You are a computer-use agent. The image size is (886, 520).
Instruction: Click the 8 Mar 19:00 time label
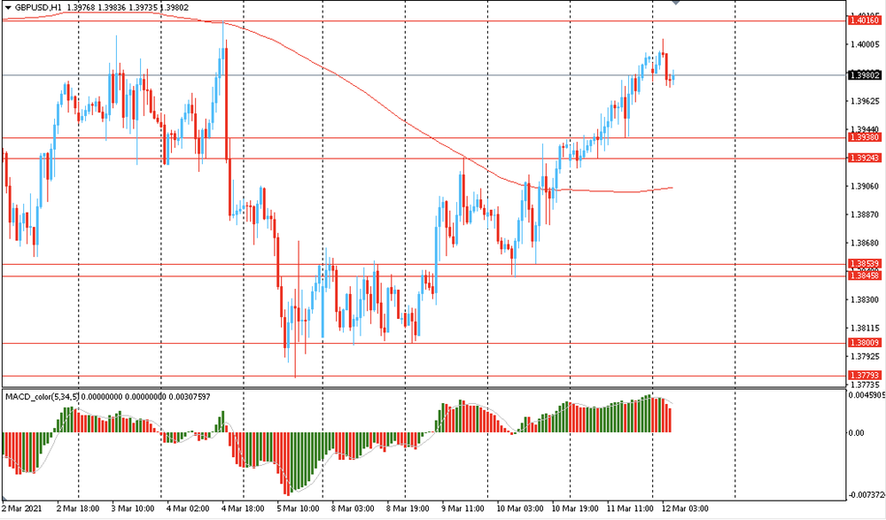(x=408, y=508)
